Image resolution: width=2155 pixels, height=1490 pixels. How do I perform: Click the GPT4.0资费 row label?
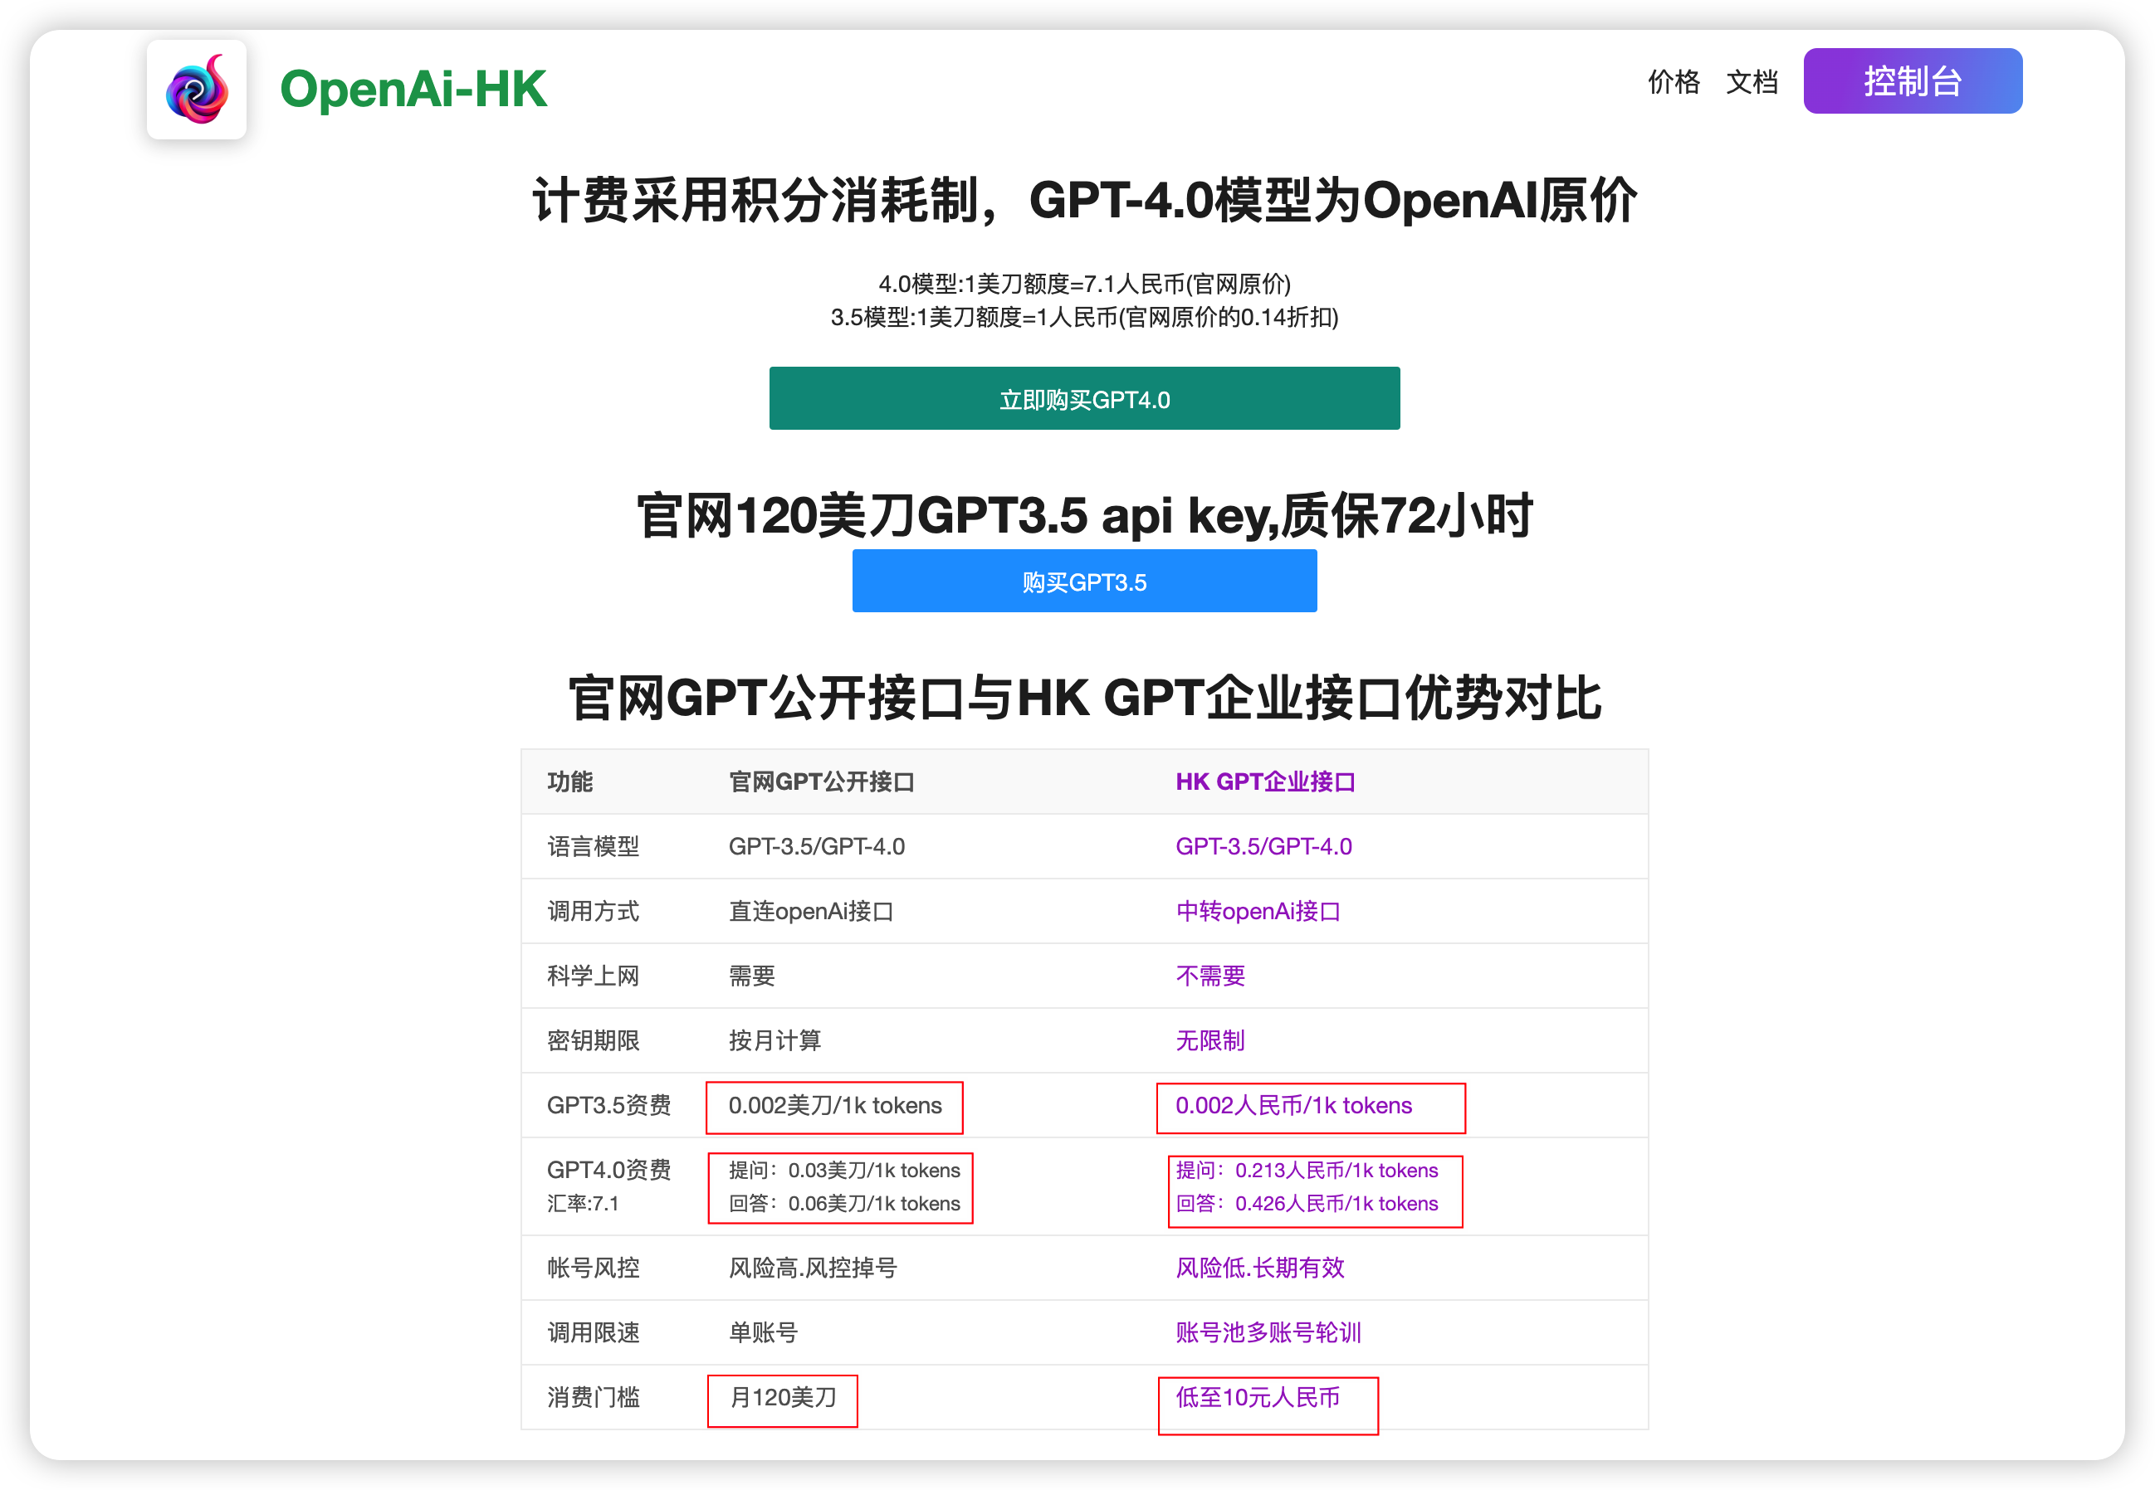pos(609,1170)
